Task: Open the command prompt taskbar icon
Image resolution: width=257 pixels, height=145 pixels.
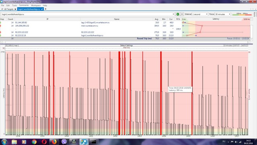Action: click(x=94, y=142)
